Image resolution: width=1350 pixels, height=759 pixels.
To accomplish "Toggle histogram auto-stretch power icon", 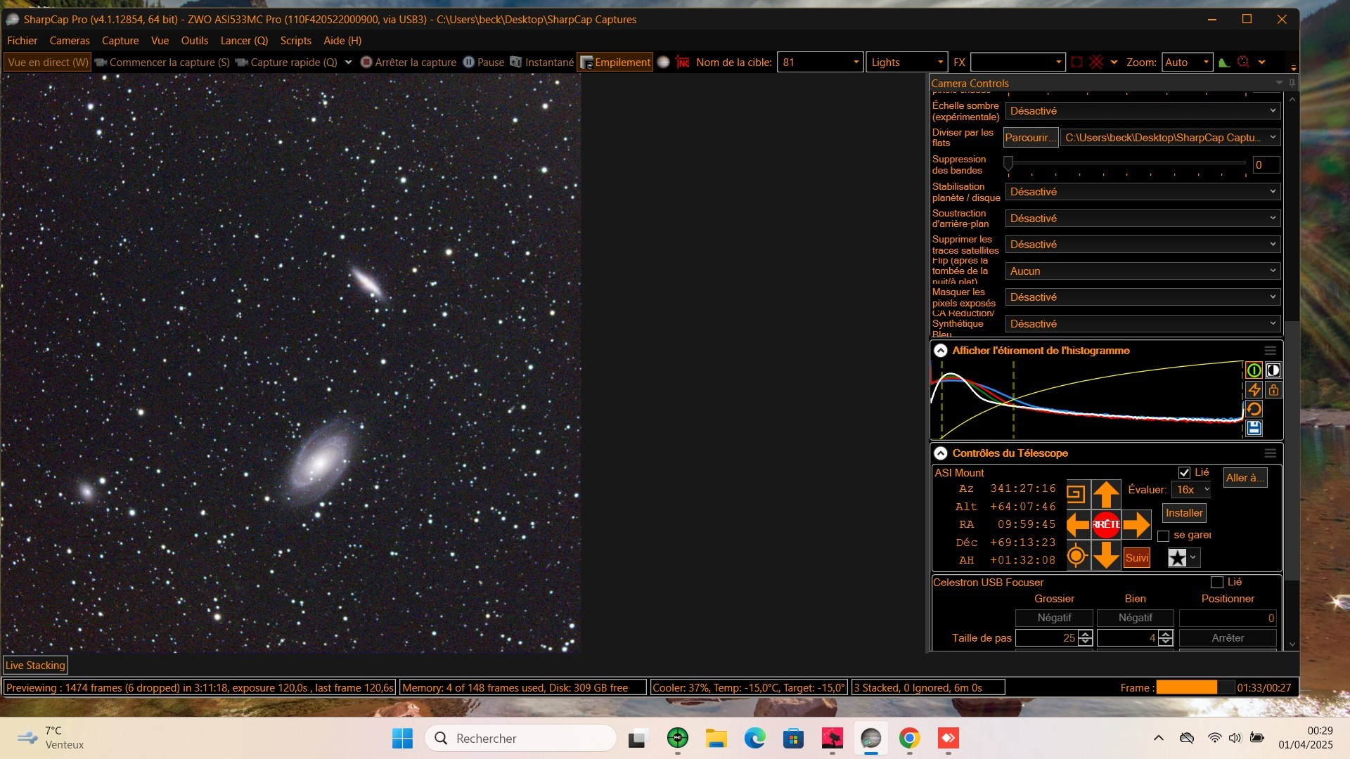I will [1254, 370].
